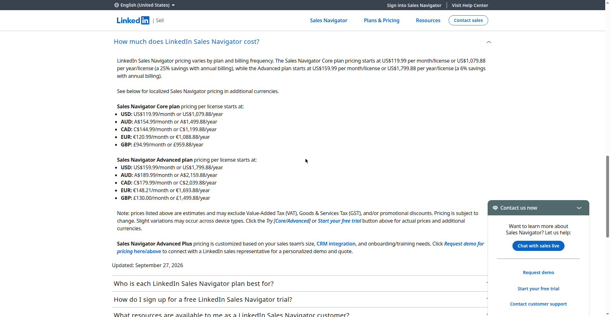Click the globe language icon
The height and width of the screenshot is (317, 610).
pyautogui.click(x=117, y=5)
